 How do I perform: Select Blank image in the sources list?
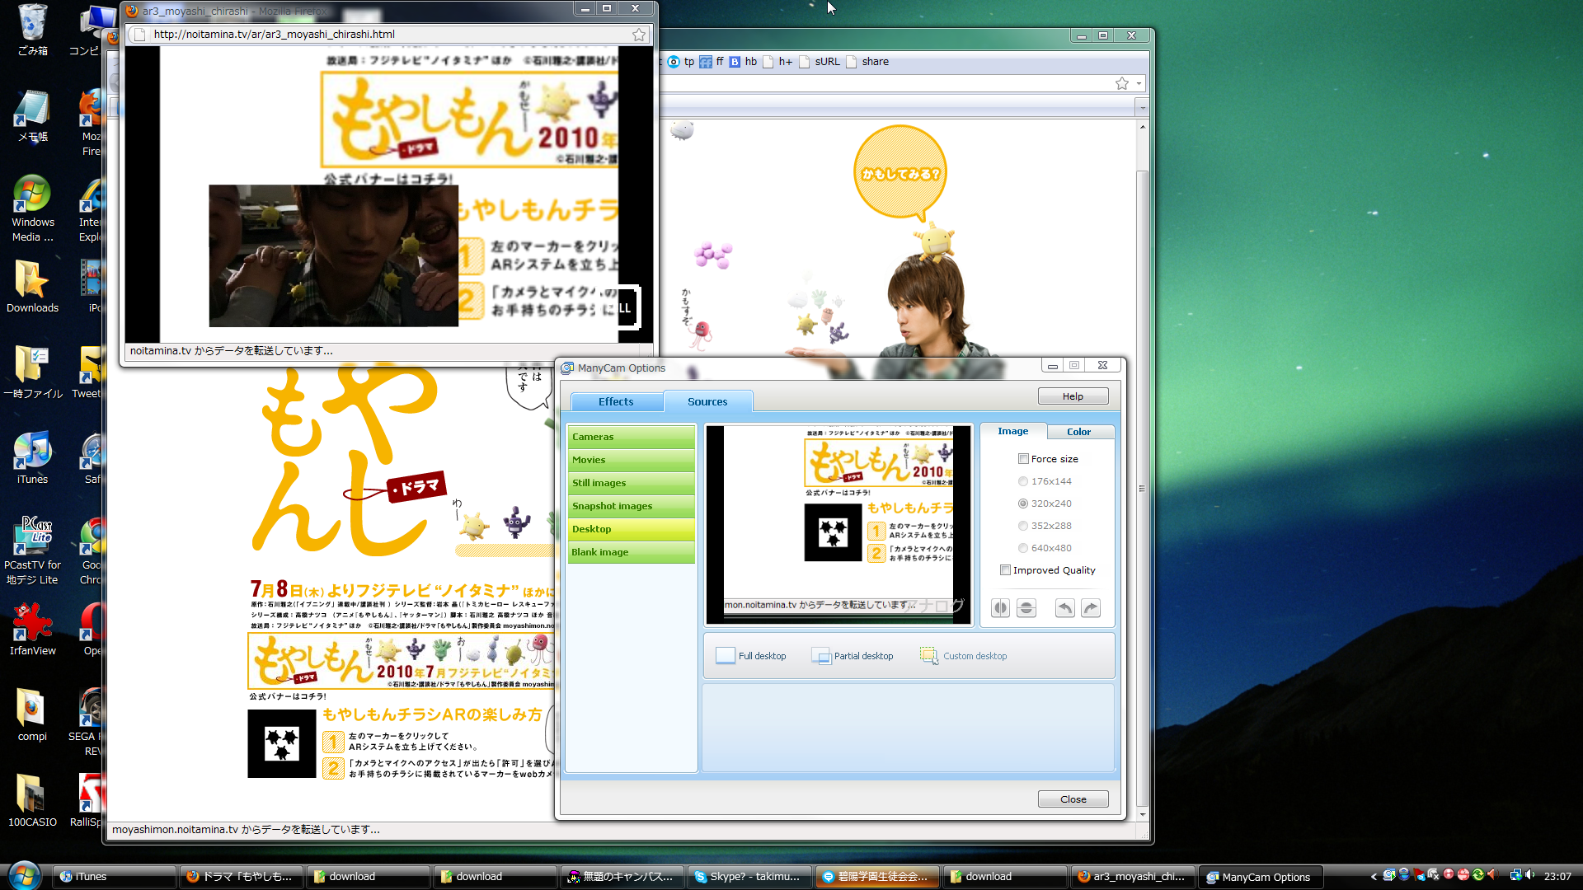(631, 552)
